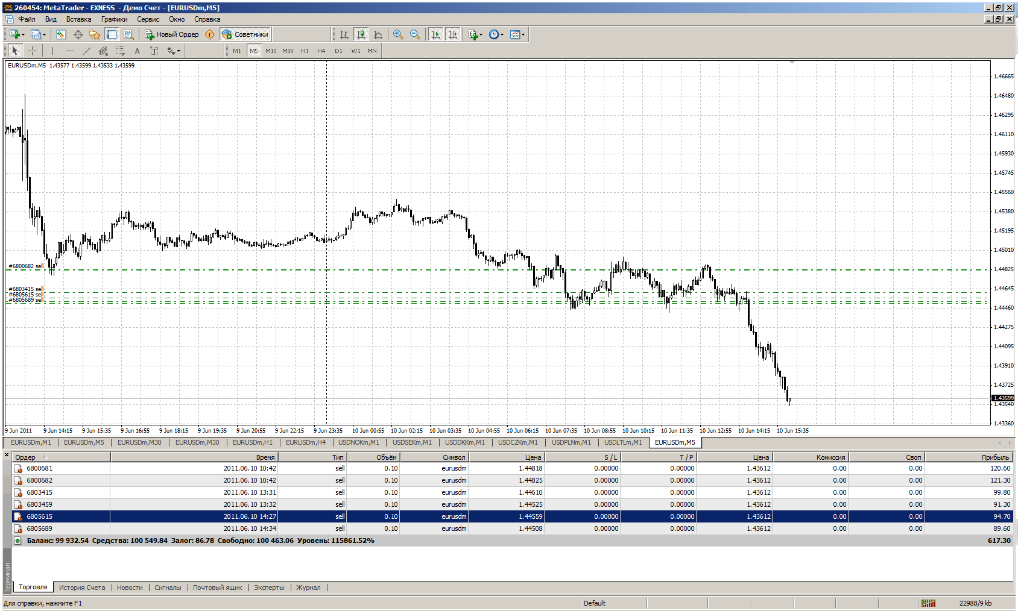
Task: Switch to H1 timeframe
Action: tap(305, 51)
